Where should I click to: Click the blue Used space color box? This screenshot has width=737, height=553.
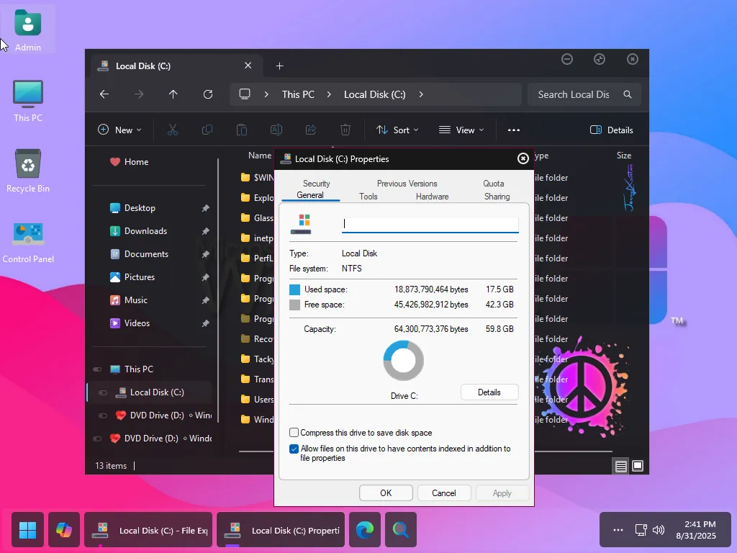294,289
